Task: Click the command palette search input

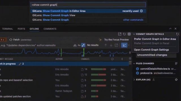Action: (x=88, y=5)
